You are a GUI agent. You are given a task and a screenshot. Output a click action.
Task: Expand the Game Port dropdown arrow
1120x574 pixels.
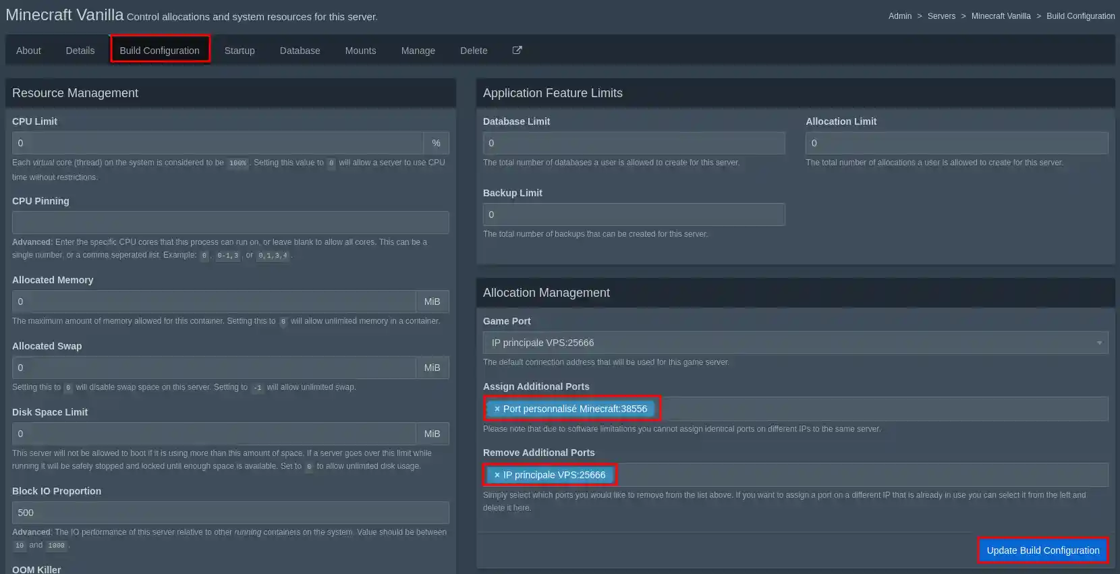[1099, 343]
